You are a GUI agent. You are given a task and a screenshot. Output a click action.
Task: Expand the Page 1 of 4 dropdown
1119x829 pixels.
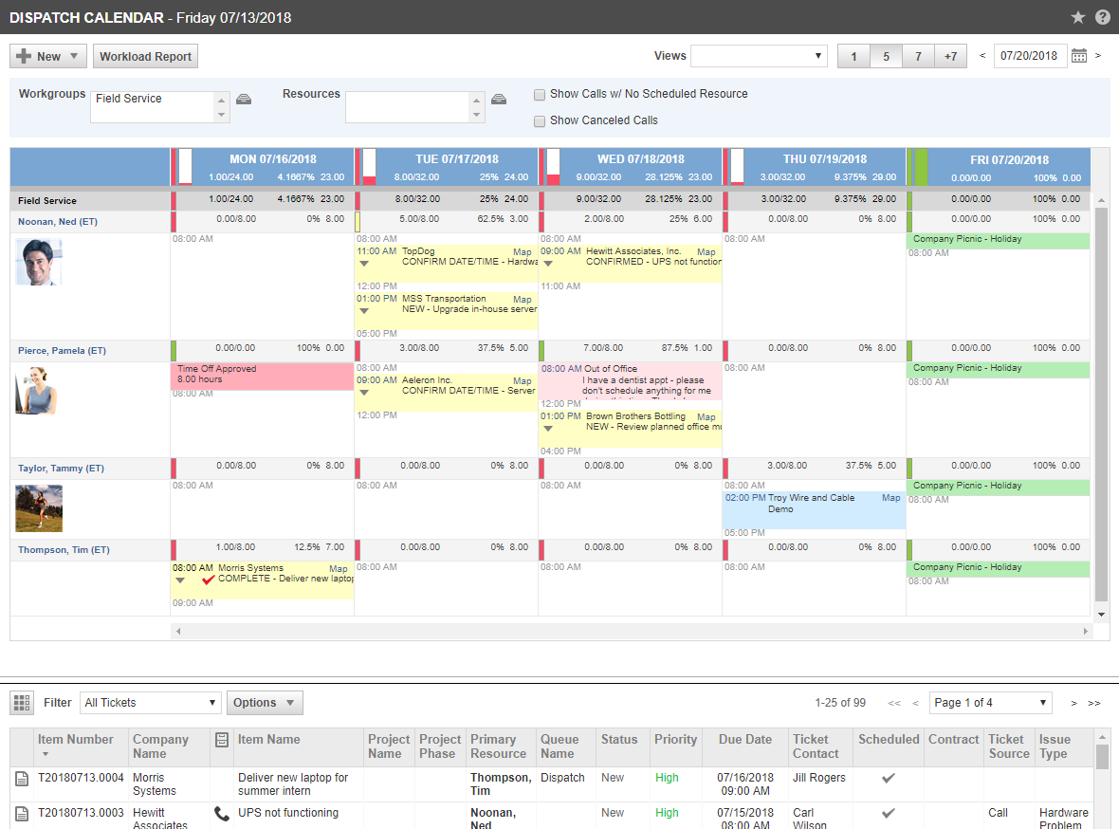(x=990, y=703)
